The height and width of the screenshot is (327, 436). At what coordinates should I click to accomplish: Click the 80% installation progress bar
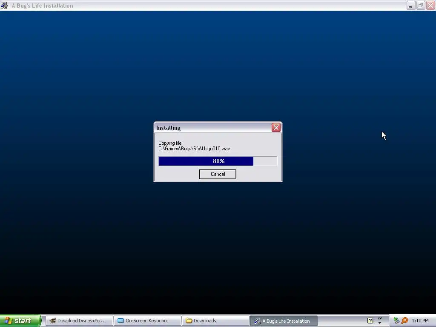(218, 161)
